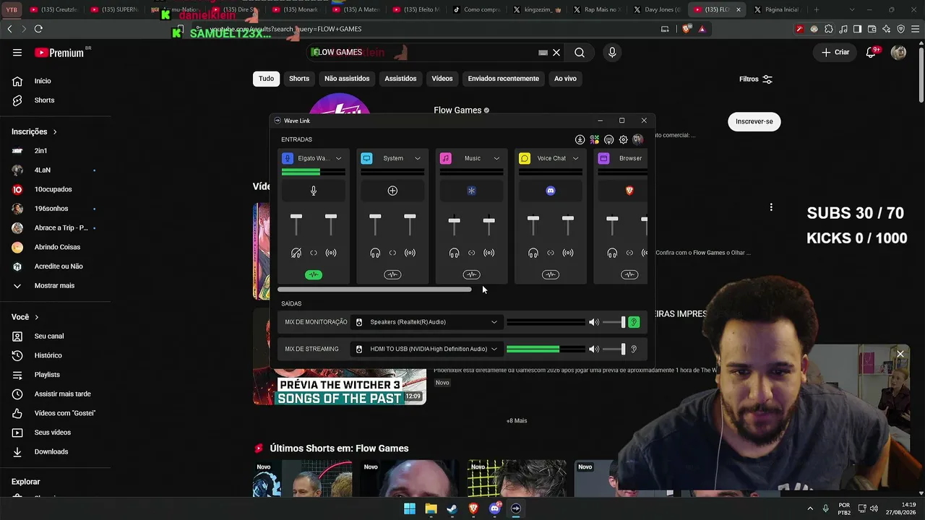Viewport: 925px width, 520px height.
Task: Open the Witcher 3 Songs of the Past thumbnail
Action: 340,386
